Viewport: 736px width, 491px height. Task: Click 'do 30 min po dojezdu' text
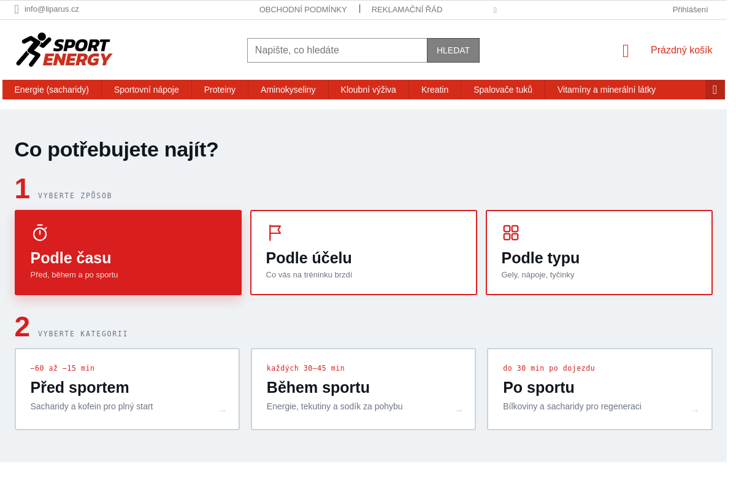[x=549, y=368]
